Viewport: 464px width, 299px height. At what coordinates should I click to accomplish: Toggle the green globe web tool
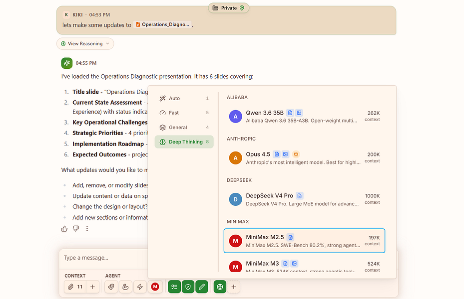(220, 287)
